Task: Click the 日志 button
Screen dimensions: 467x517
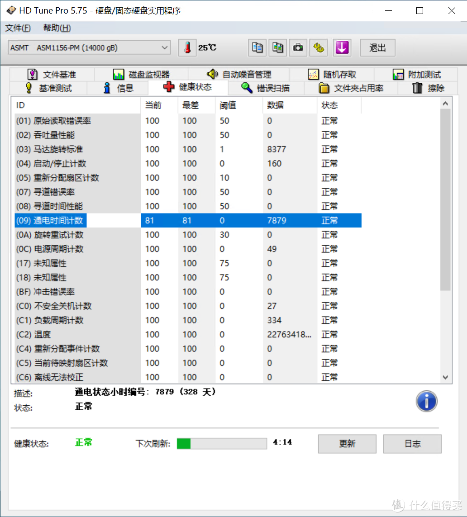Action: [412, 444]
